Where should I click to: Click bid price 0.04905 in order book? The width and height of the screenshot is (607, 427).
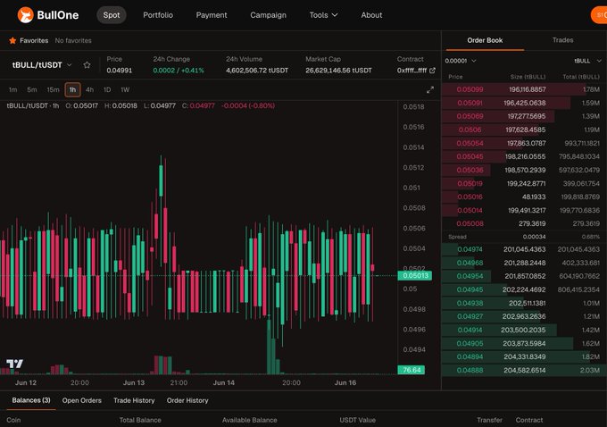click(470, 344)
